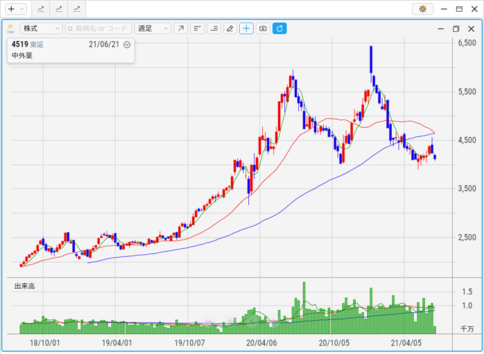The height and width of the screenshot is (354, 484).
Task: Click the tallest green volume bar
Action: (304, 308)
